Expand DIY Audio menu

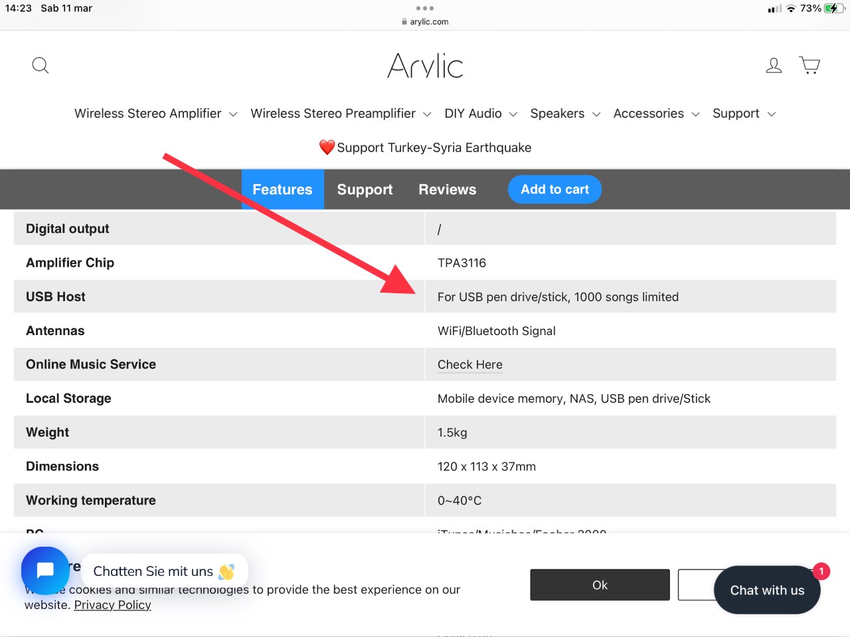click(481, 113)
